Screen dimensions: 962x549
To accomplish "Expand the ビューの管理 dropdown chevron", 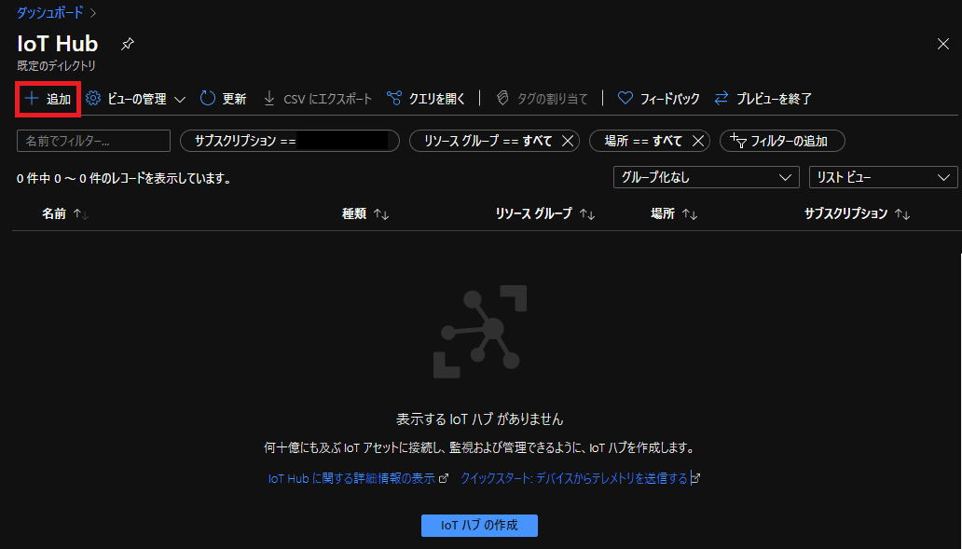I will [x=180, y=100].
